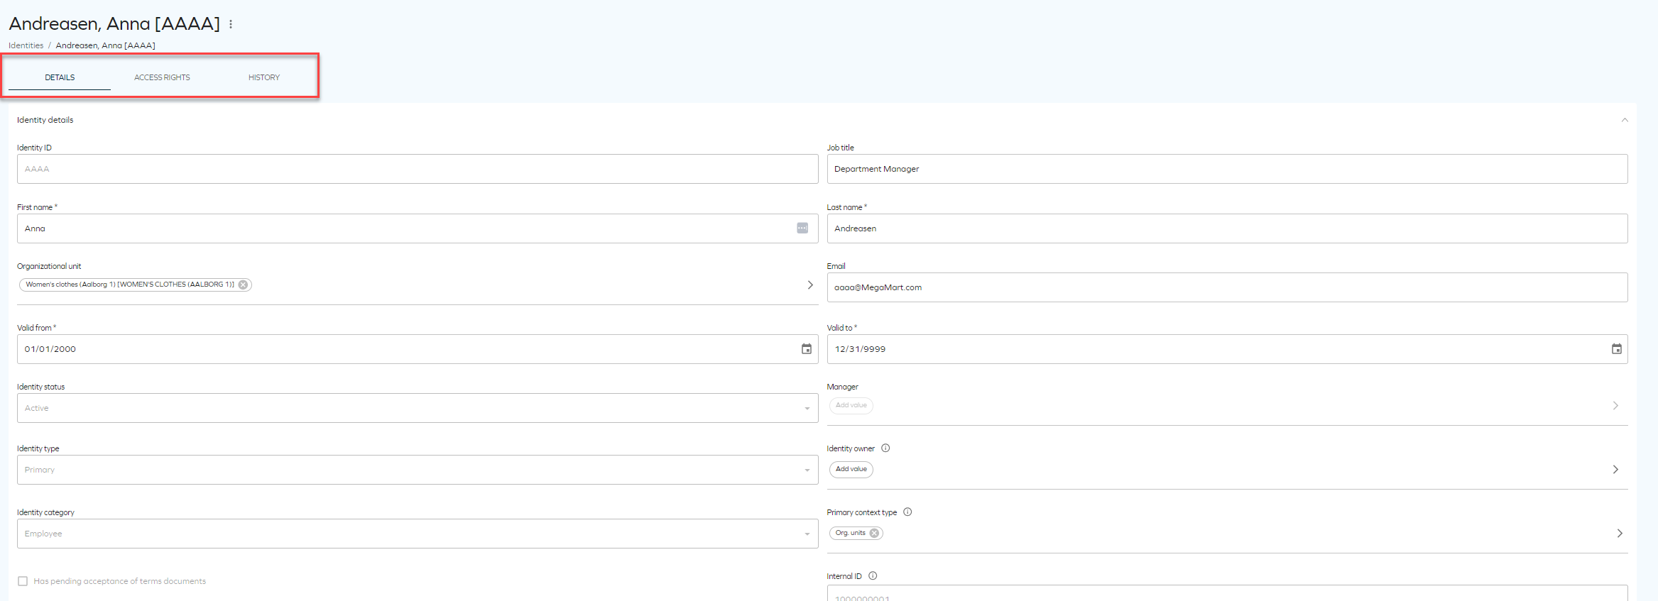1658x601 pixels.
Task: Open the Identity status dropdown
Action: (x=418, y=408)
